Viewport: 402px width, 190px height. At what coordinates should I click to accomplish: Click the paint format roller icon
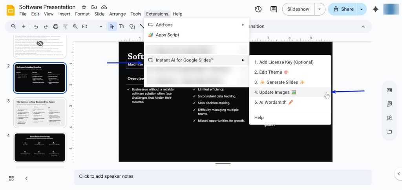tap(65, 27)
